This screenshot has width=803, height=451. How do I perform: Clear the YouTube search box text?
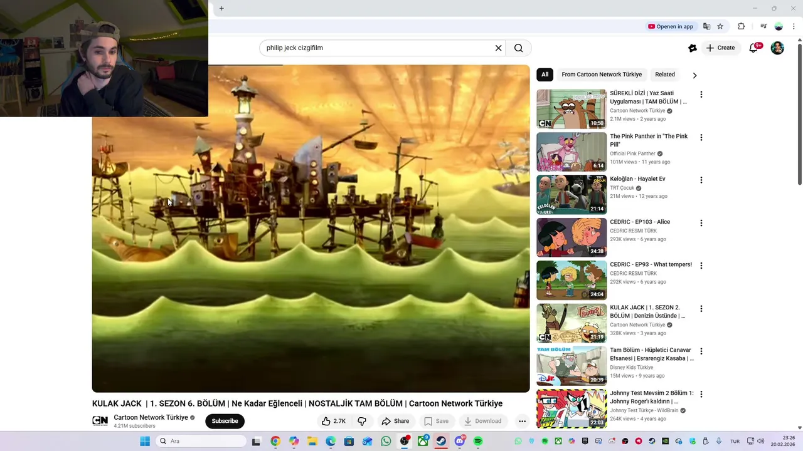[x=499, y=48]
